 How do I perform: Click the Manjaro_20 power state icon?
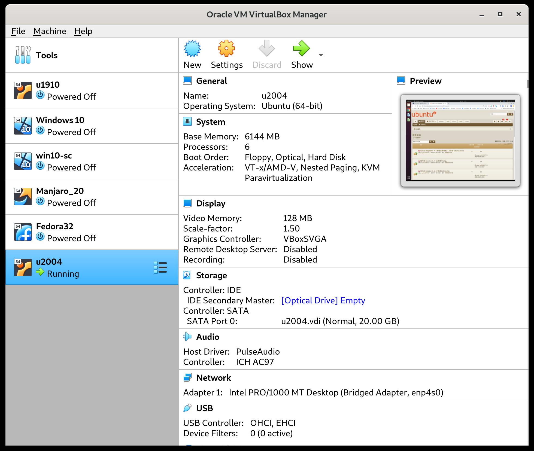40,201
